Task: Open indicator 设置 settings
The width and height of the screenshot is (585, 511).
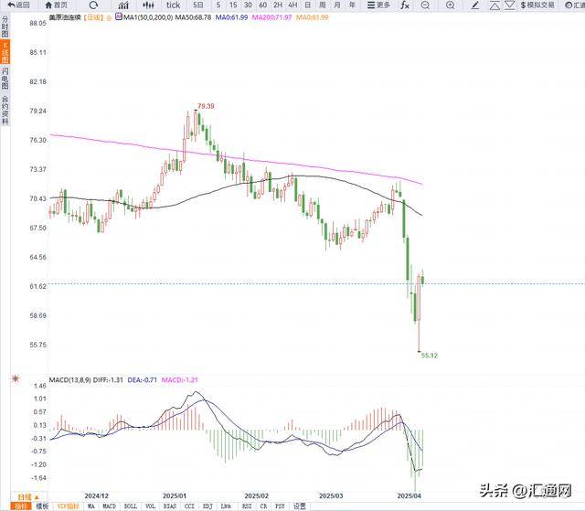Action: click(x=299, y=506)
